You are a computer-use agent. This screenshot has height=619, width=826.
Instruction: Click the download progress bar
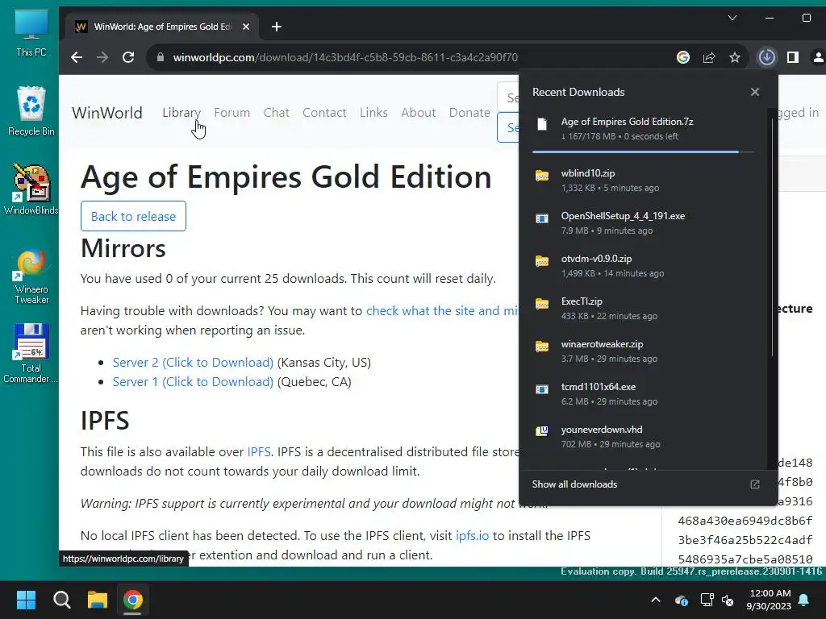point(643,152)
